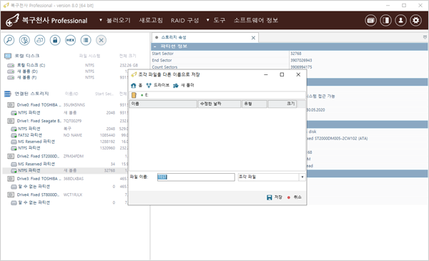
Task: Click the 새 폴더 new folder icon
Action: coord(176,86)
